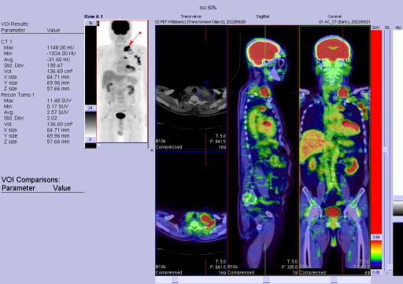Viewport: 403px width, 284px height.
Task: Click the coronal slice scrollbar handle
Action: 334,280
